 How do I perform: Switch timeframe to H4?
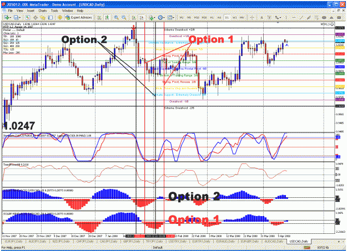coord(219,18)
